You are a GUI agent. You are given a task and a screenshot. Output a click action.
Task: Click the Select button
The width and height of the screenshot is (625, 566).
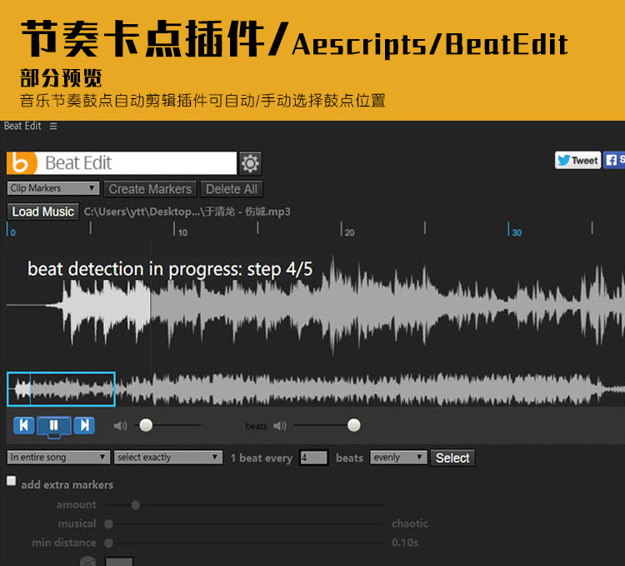tap(452, 458)
